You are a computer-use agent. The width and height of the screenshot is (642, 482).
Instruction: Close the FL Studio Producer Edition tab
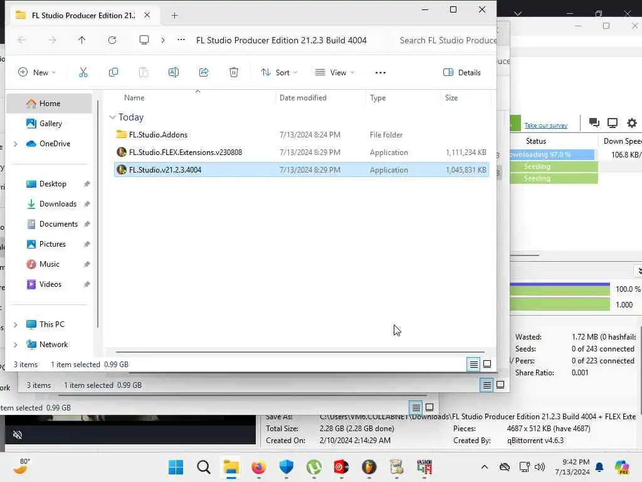click(147, 15)
